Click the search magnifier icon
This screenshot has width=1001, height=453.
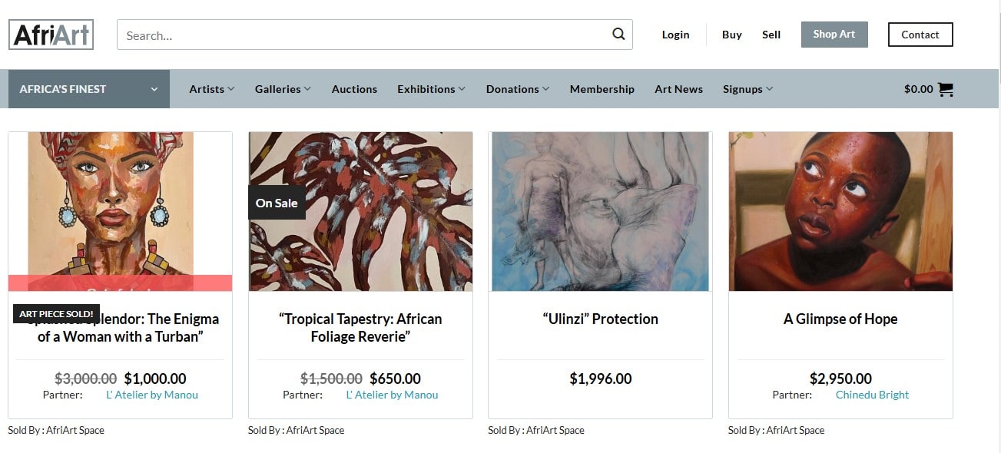(618, 35)
